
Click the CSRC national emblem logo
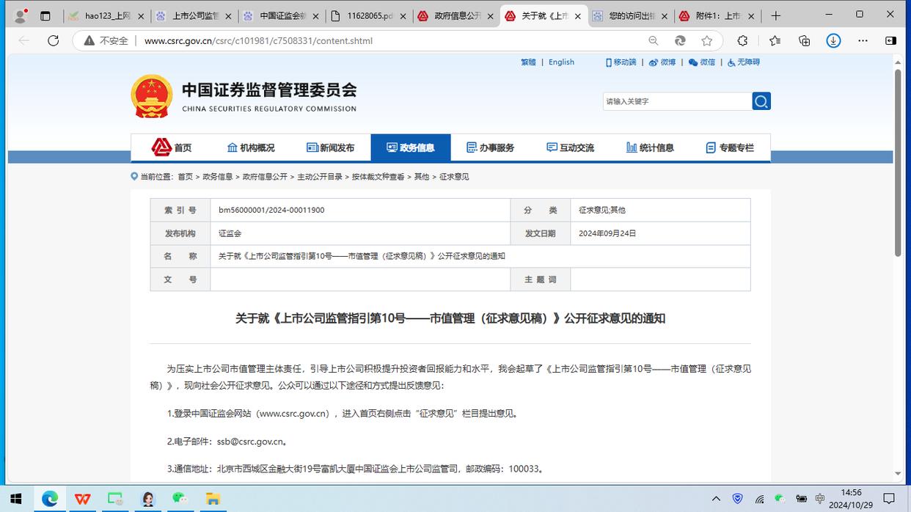152,96
